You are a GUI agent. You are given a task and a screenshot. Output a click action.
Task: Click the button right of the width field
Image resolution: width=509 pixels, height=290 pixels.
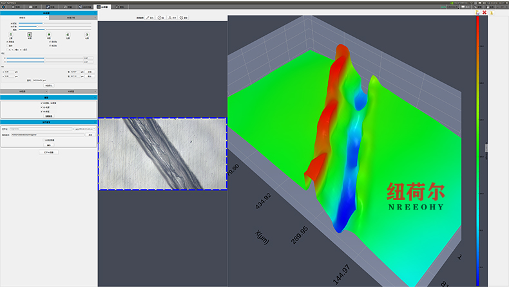[x=90, y=72]
